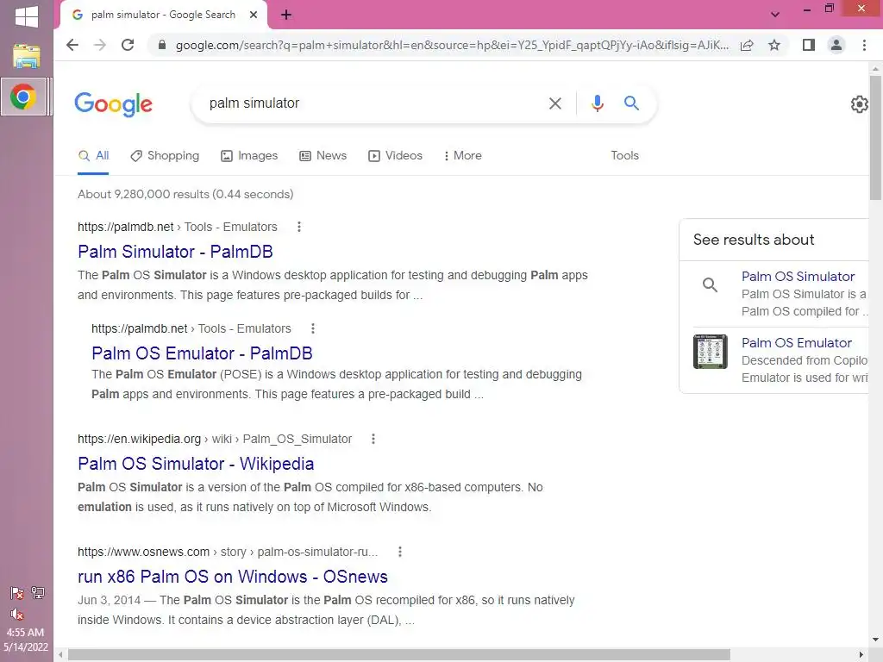Open Windows Start button
This screenshot has width=883, height=662.
coord(27,16)
